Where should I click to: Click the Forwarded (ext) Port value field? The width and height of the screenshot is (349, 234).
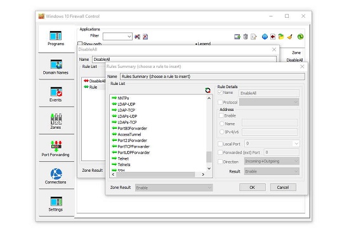(282, 152)
